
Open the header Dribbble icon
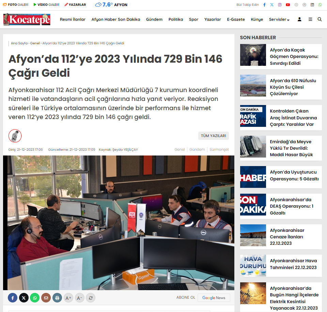[304, 5]
